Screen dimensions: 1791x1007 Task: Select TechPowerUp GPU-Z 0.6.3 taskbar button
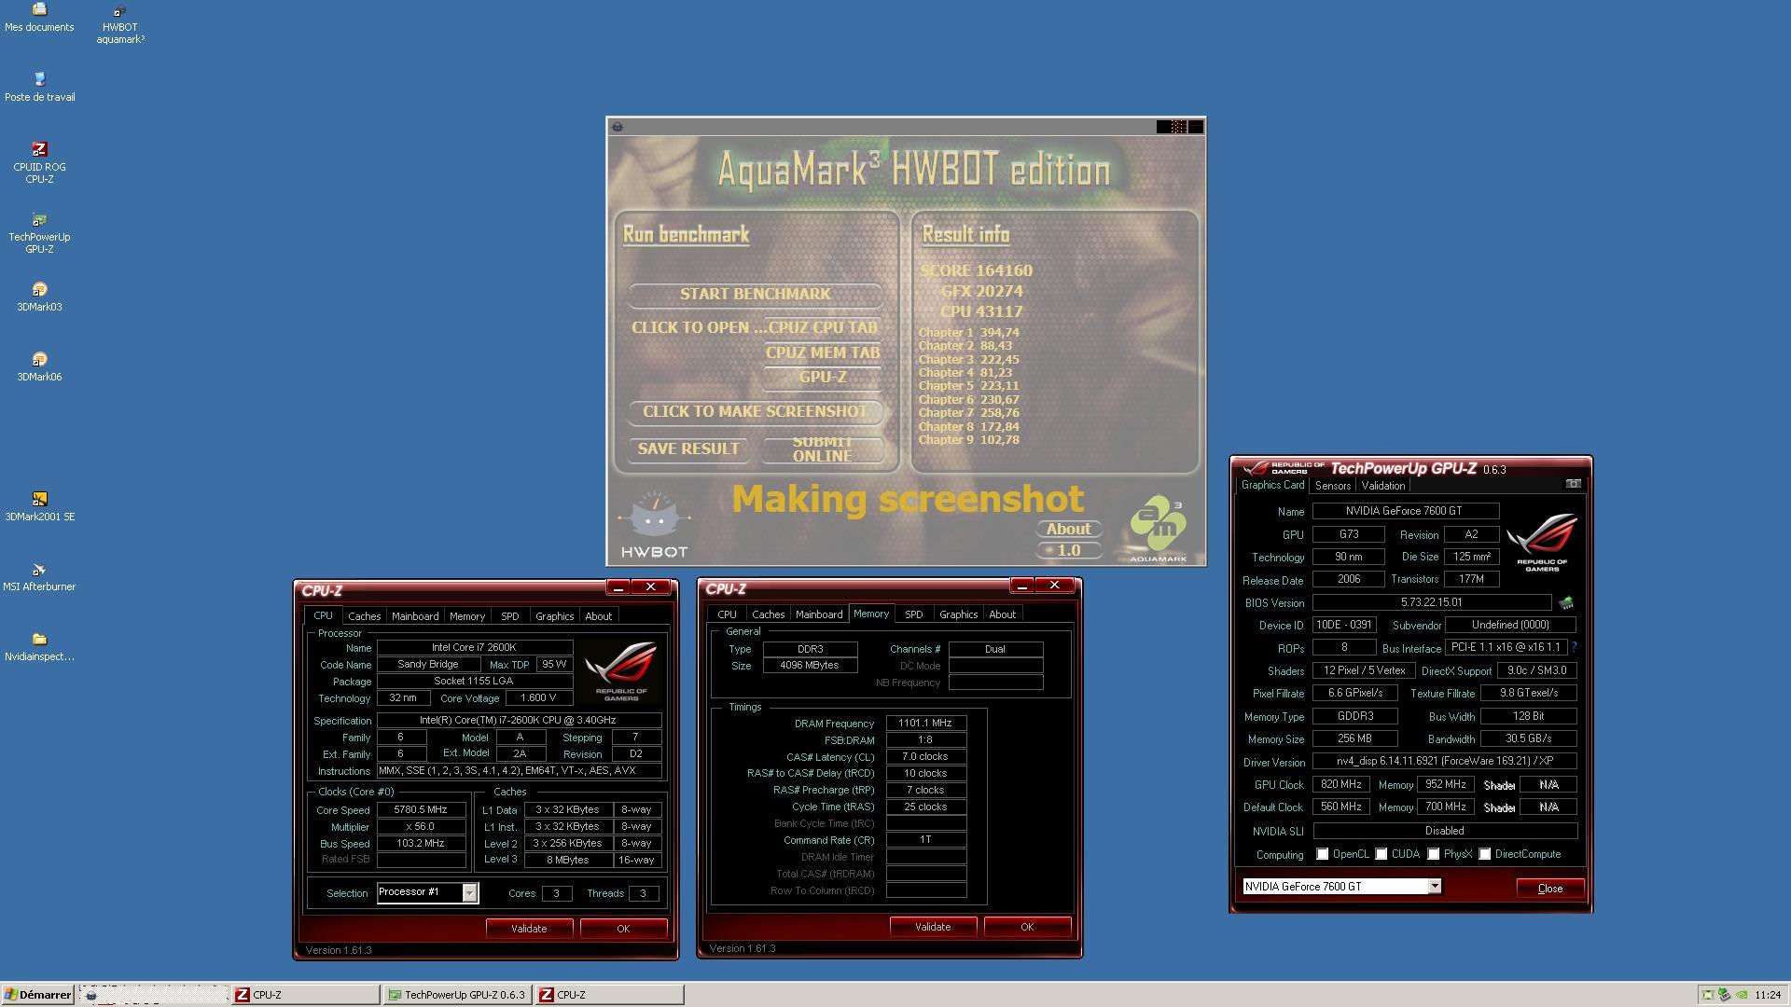(457, 995)
